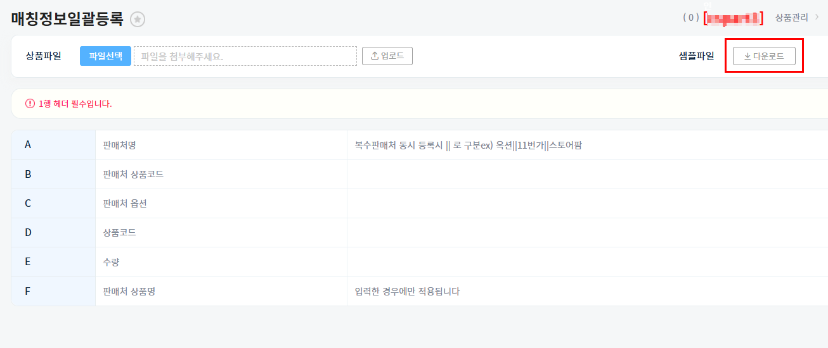Open the 상품관리 breadcrumb link

791,18
